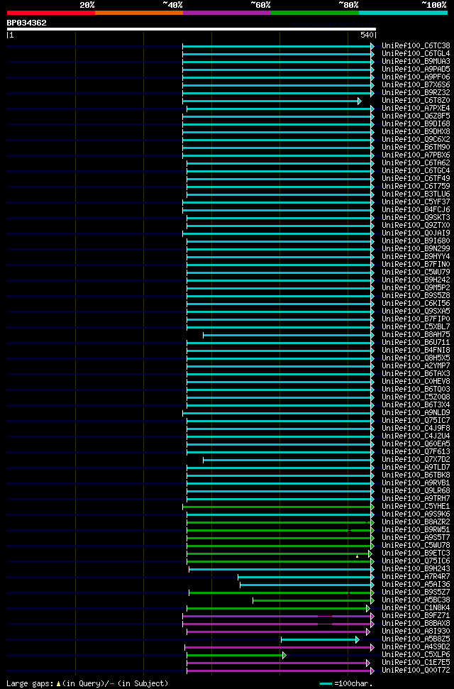Viewport: 454px width, 689px height.
Task: Click the BP034362 query name label
Action: tap(26, 23)
